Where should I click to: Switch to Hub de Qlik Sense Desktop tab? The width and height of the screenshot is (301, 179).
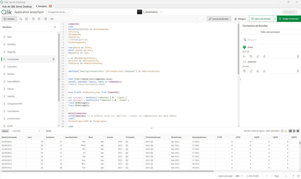pyautogui.click(x=17, y=6)
